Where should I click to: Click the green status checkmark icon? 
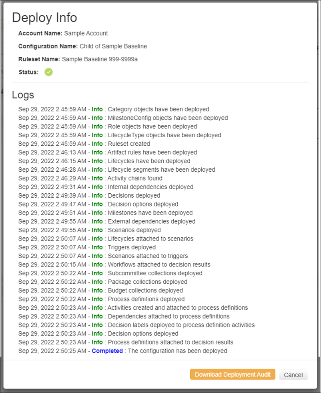pos(48,72)
